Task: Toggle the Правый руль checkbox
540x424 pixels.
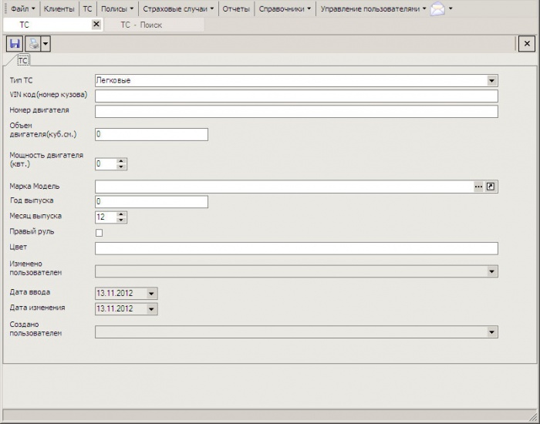Action: pyautogui.click(x=99, y=233)
